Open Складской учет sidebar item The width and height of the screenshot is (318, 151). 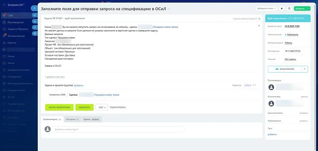pyautogui.click(x=16, y=90)
